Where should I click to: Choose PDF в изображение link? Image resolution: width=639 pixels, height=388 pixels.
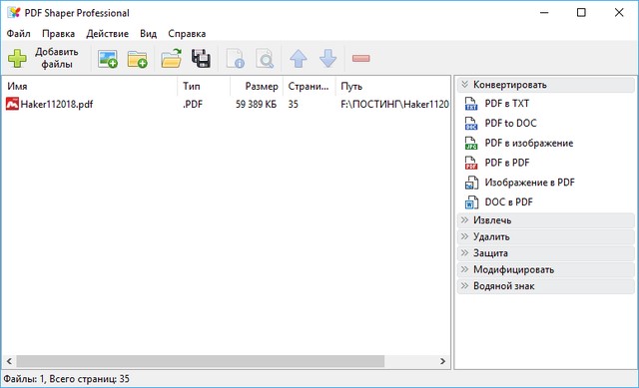click(529, 143)
